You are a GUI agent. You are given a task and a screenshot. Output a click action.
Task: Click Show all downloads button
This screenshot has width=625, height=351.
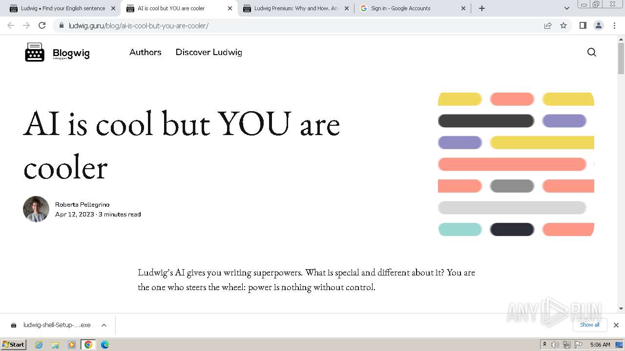[590, 325]
